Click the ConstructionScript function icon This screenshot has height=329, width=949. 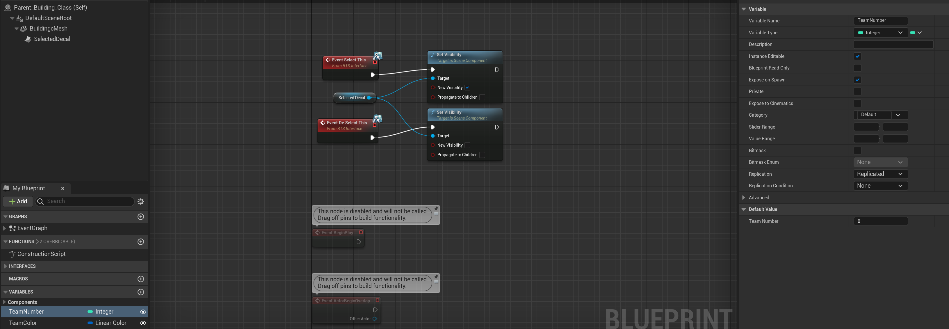pyautogui.click(x=12, y=254)
